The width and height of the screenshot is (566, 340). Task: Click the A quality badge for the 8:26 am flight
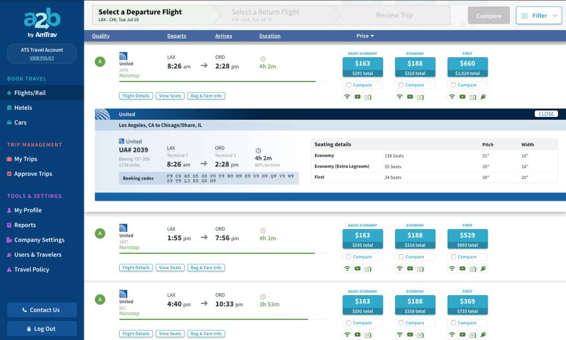point(100,62)
